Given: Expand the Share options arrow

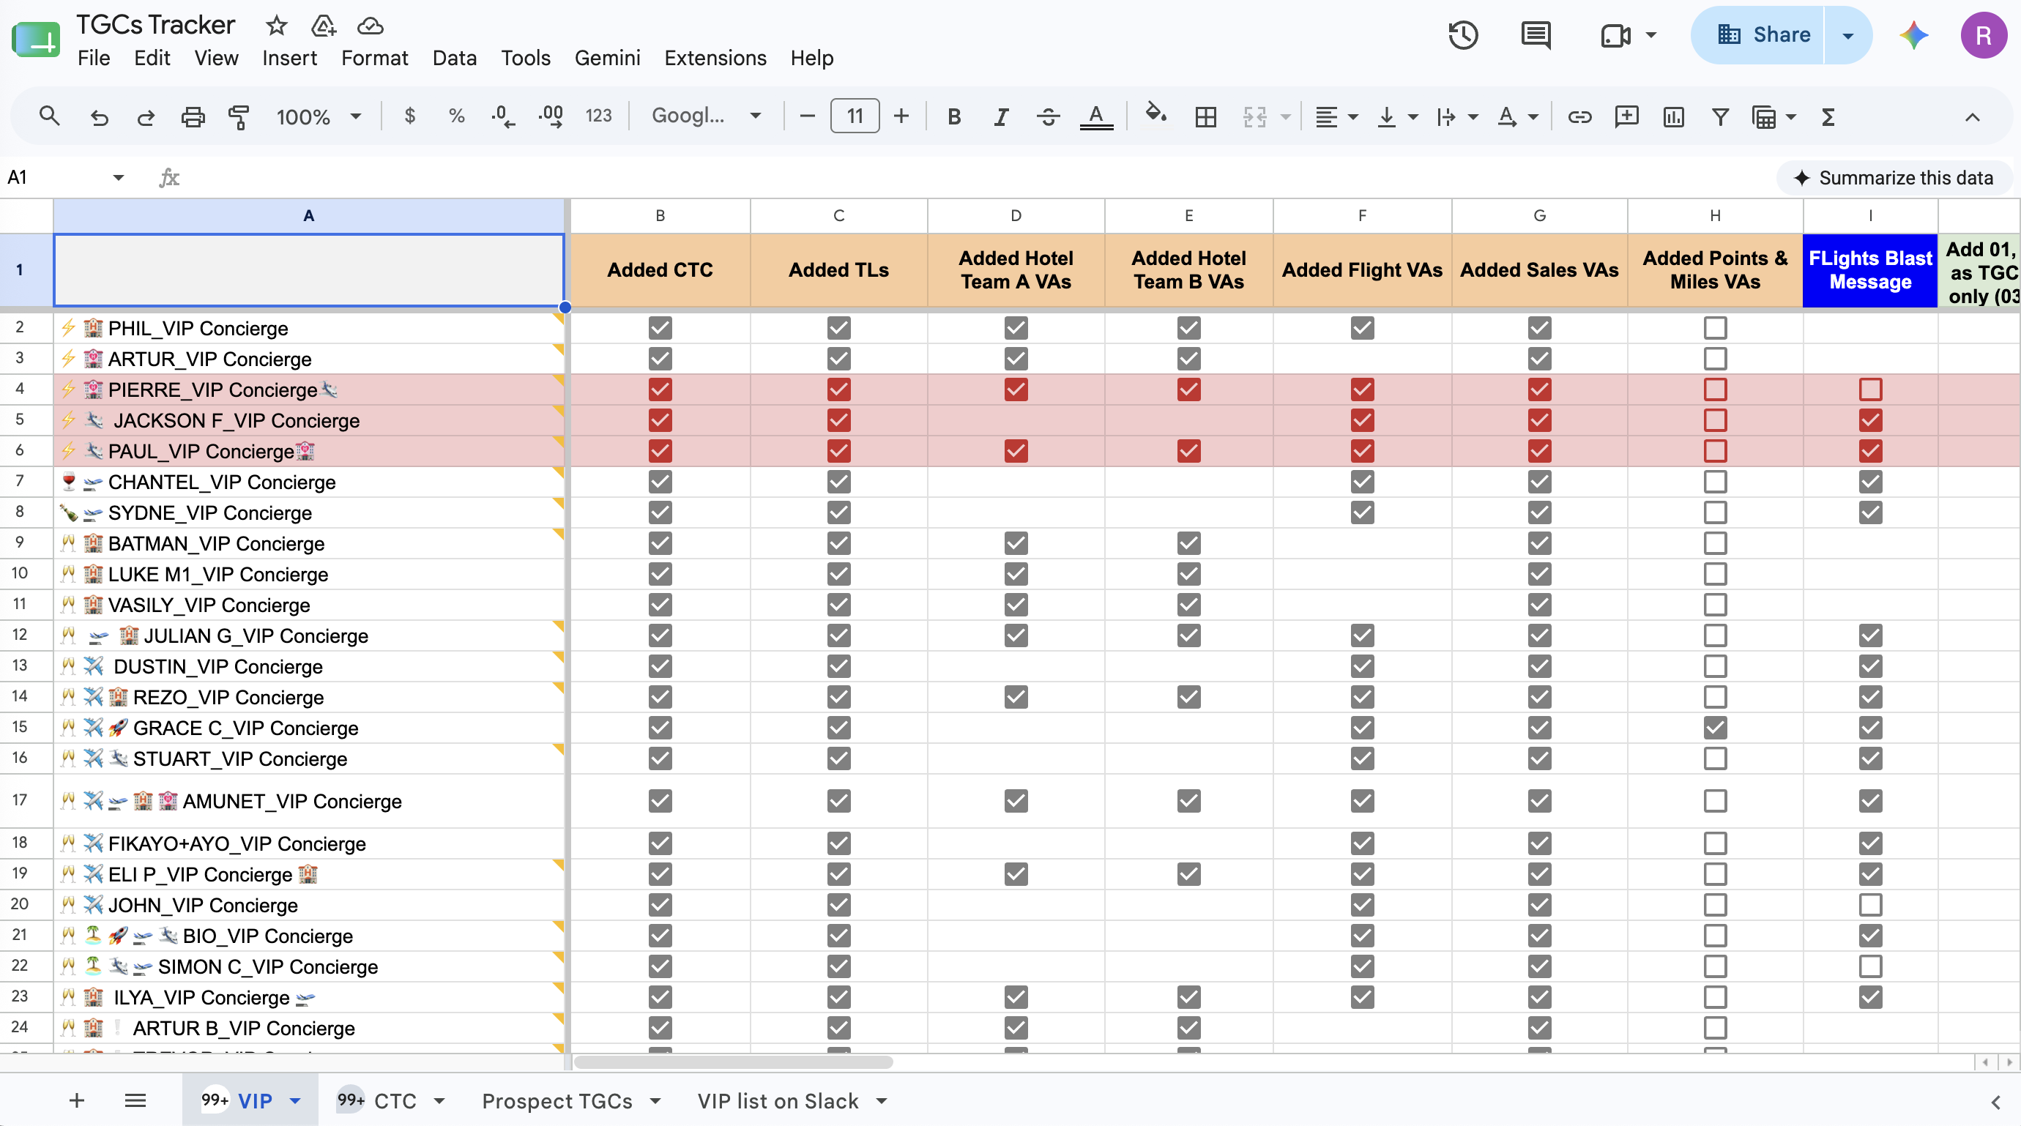Looking at the screenshot, I should point(1848,35).
